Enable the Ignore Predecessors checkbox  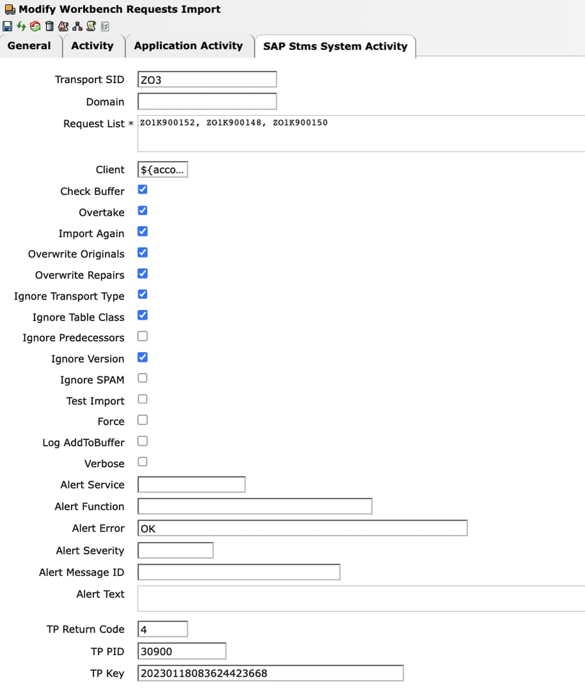point(142,336)
